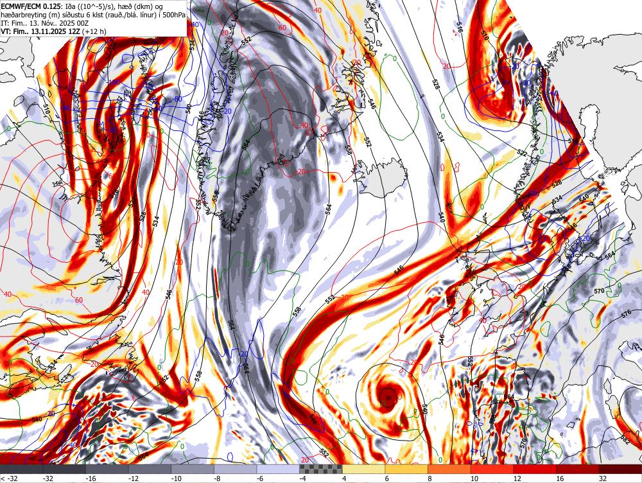Click the legend swatch labeled < -32
This screenshot has height=483, width=642.
click(x=21, y=469)
